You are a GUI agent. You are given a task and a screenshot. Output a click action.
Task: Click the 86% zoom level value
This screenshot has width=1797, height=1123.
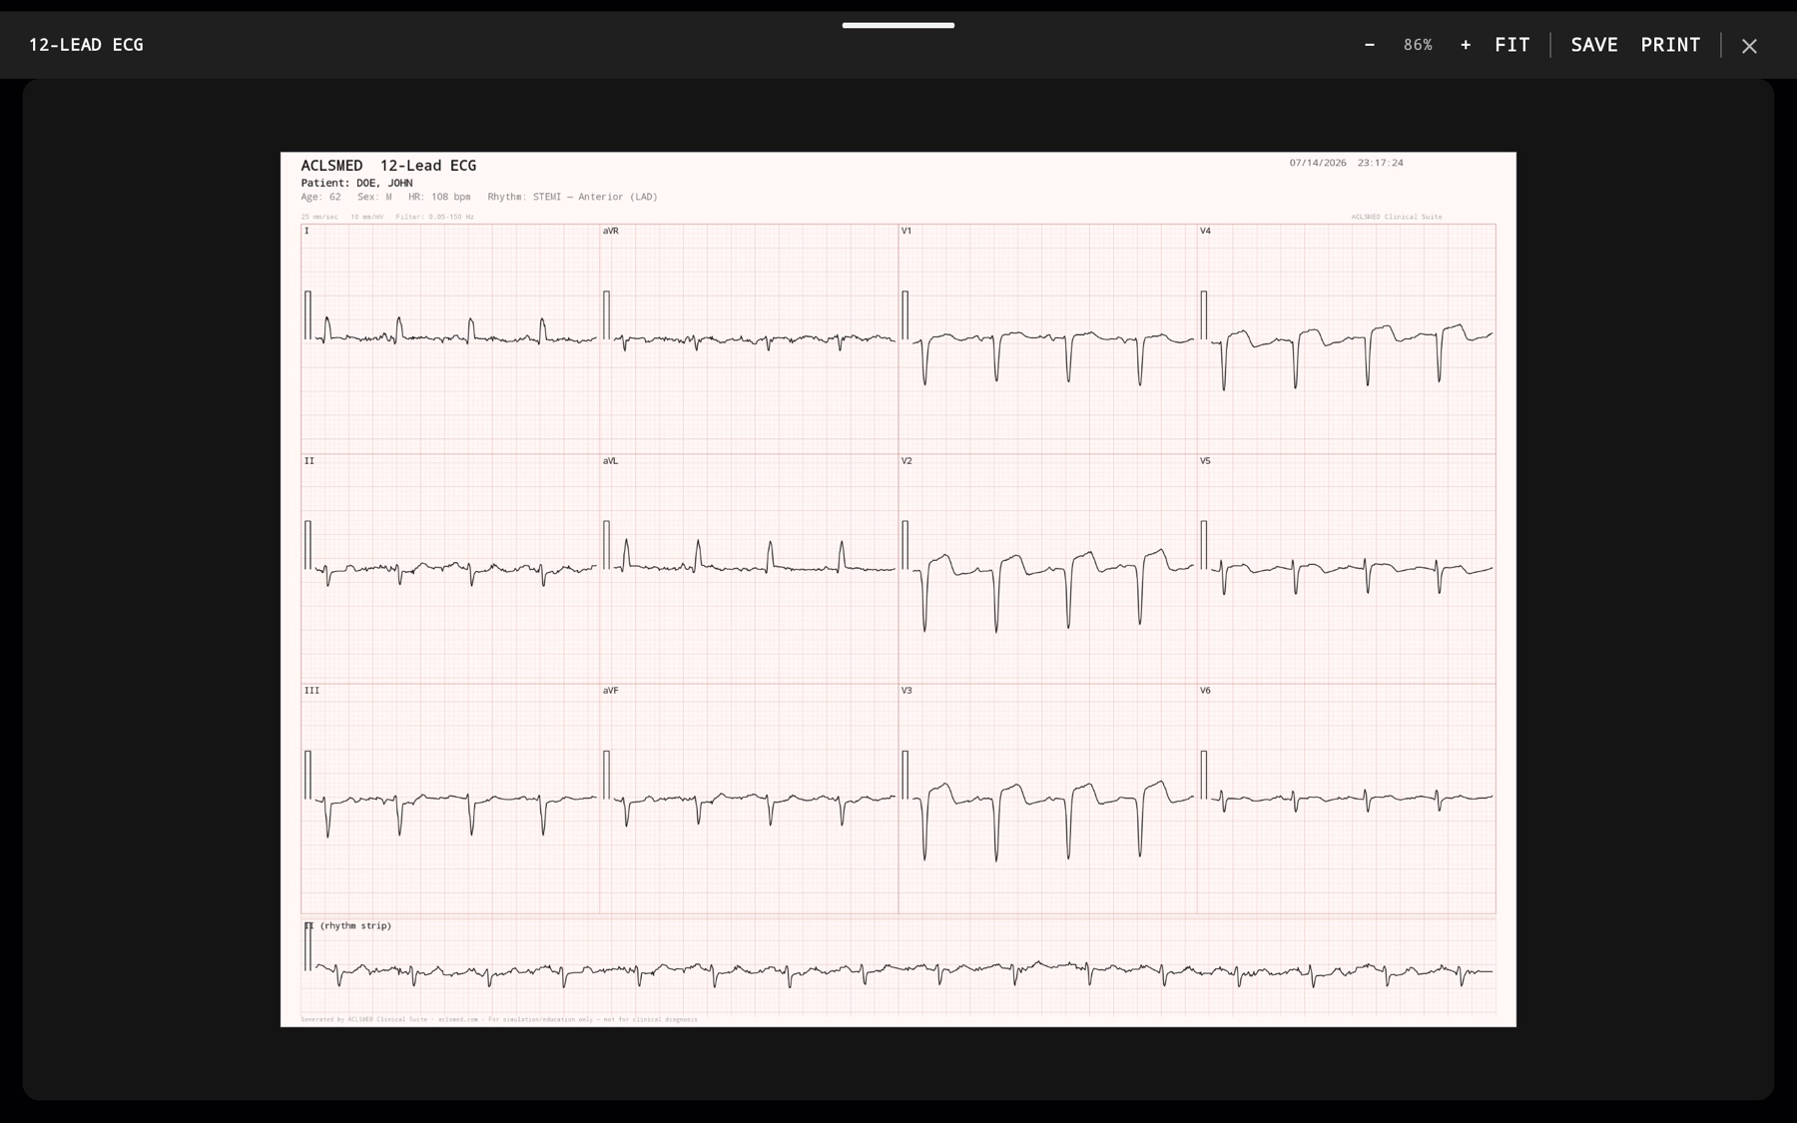tap(1418, 45)
